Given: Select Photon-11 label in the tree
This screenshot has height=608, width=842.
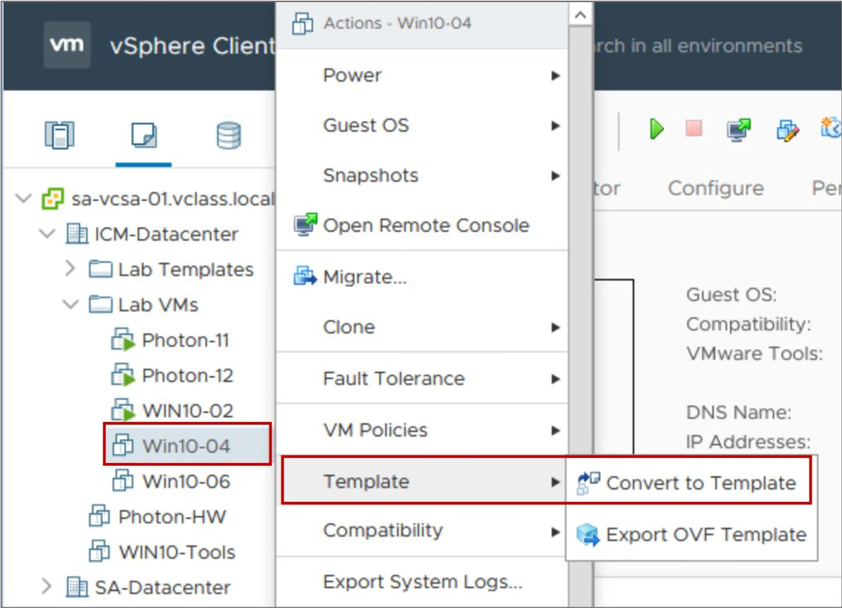Looking at the screenshot, I should [185, 340].
